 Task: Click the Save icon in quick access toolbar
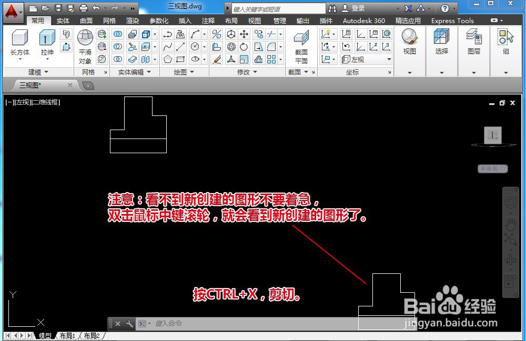pyautogui.click(x=58, y=8)
